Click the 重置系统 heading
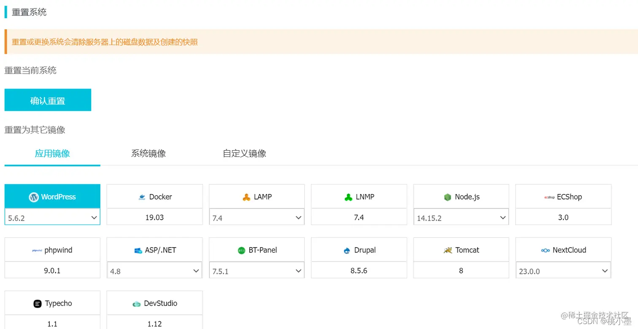The width and height of the screenshot is (638, 329). pyautogui.click(x=29, y=12)
